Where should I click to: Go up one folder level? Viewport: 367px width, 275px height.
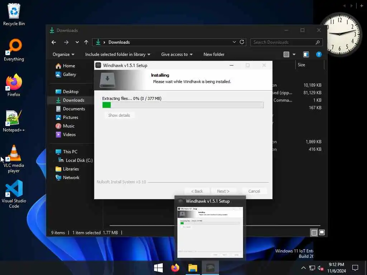click(86, 42)
